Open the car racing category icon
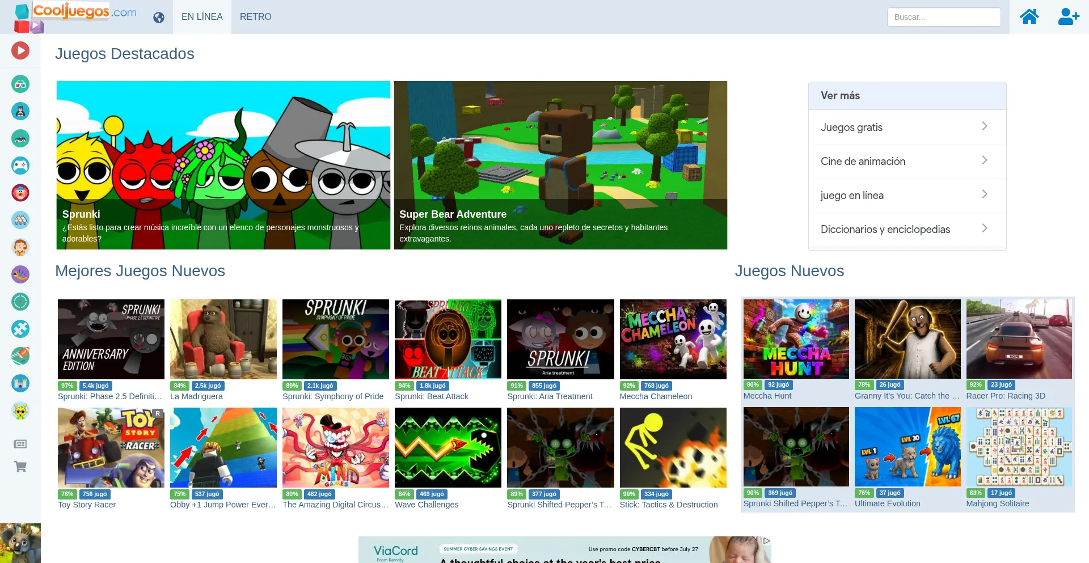This screenshot has width=1089, height=563. coord(20,138)
